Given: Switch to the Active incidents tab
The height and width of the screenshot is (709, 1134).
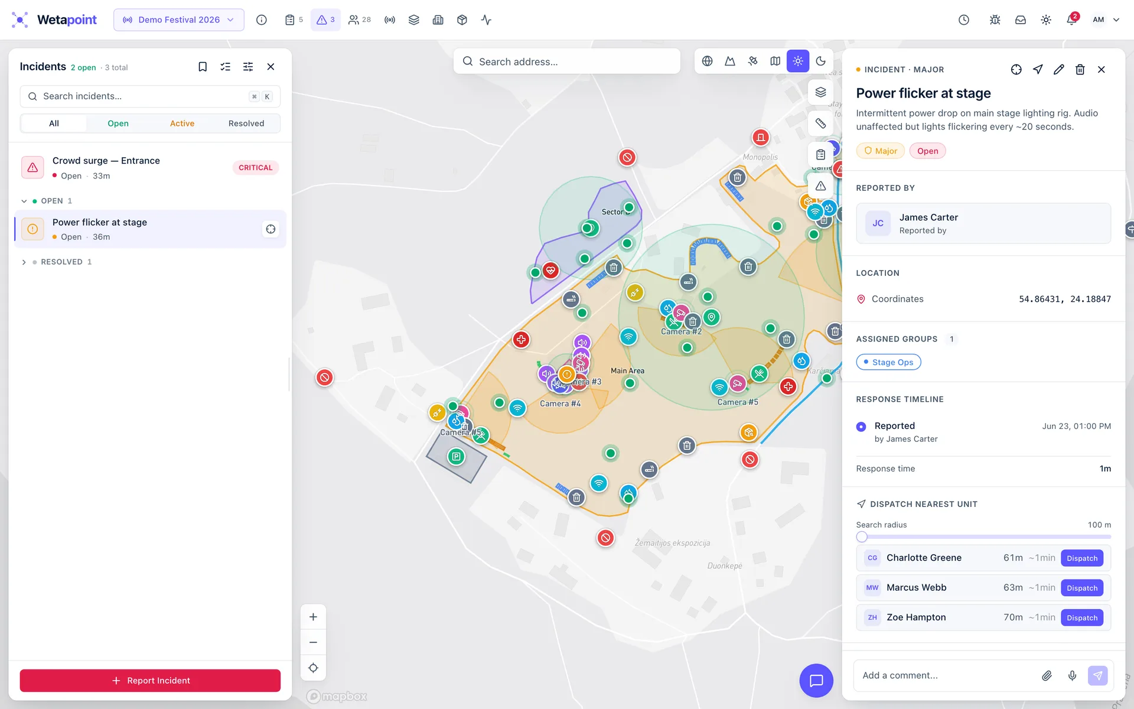Looking at the screenshot, I should click(x=182, y=123).
